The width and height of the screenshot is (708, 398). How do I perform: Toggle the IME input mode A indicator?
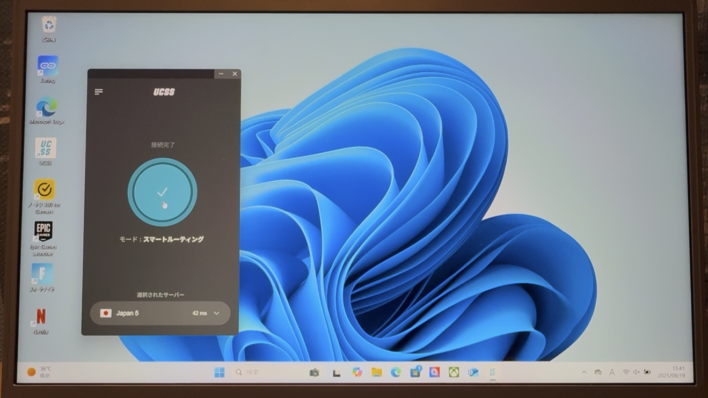click(x=612, y=372)
